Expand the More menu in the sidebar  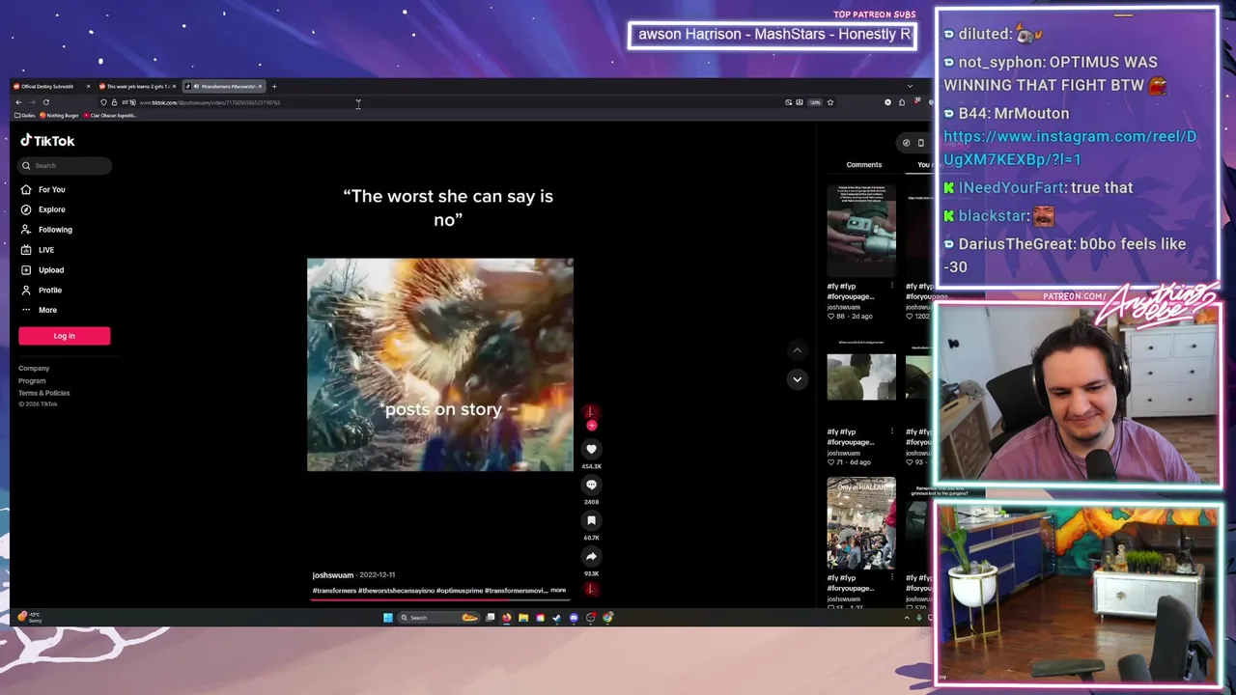(x=40, y=310)
